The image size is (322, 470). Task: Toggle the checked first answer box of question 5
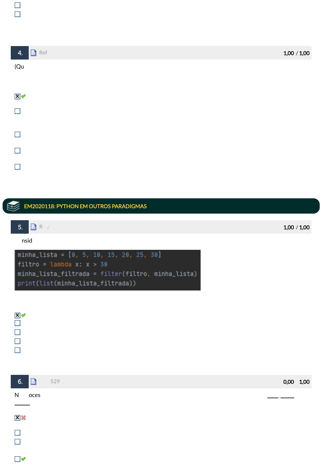coord(17,315)
